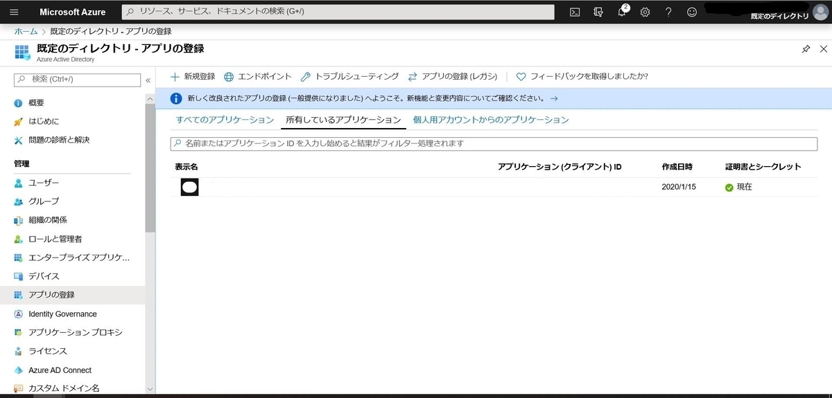The height and width of the screenshot is (398, 832).
Task: Open directory and subscription filter icon
Action: 598,12
